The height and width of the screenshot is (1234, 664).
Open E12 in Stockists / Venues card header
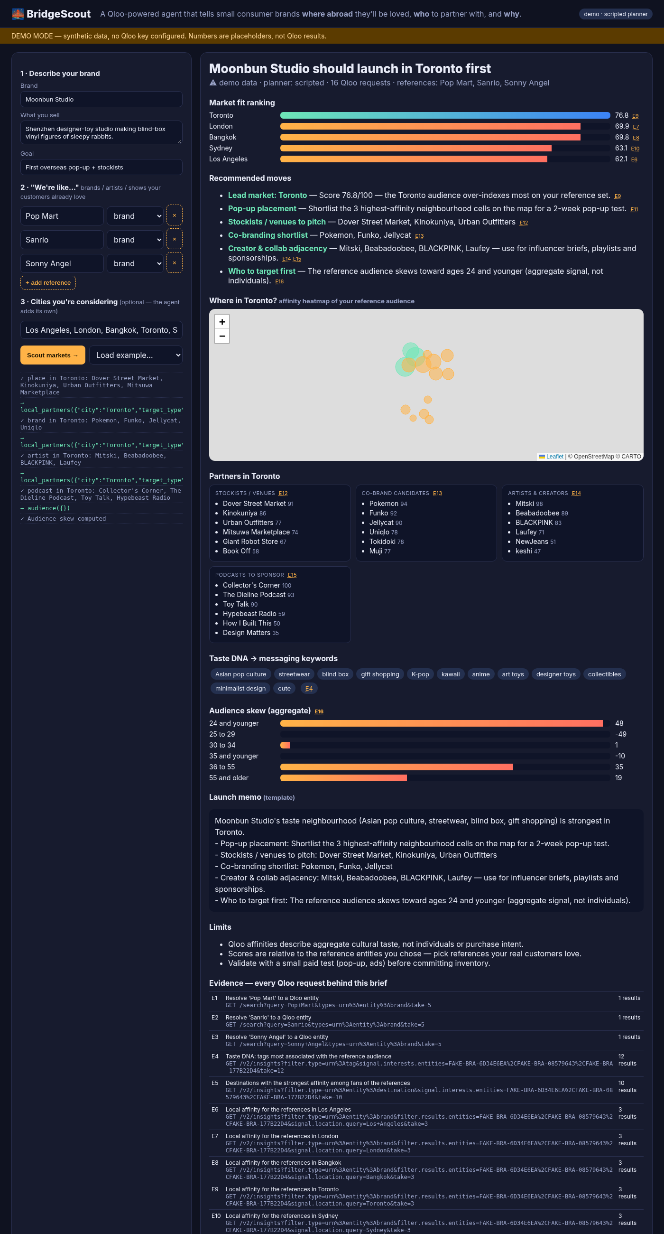pos(283,494)
